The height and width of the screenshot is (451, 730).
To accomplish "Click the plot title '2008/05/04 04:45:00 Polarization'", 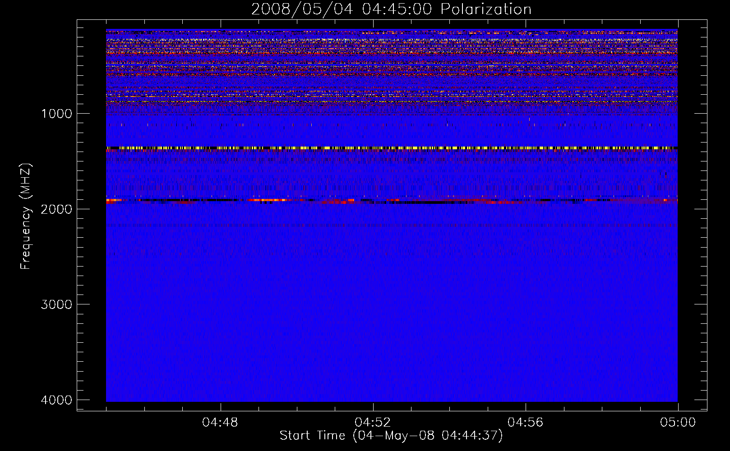I will (391, 9).
